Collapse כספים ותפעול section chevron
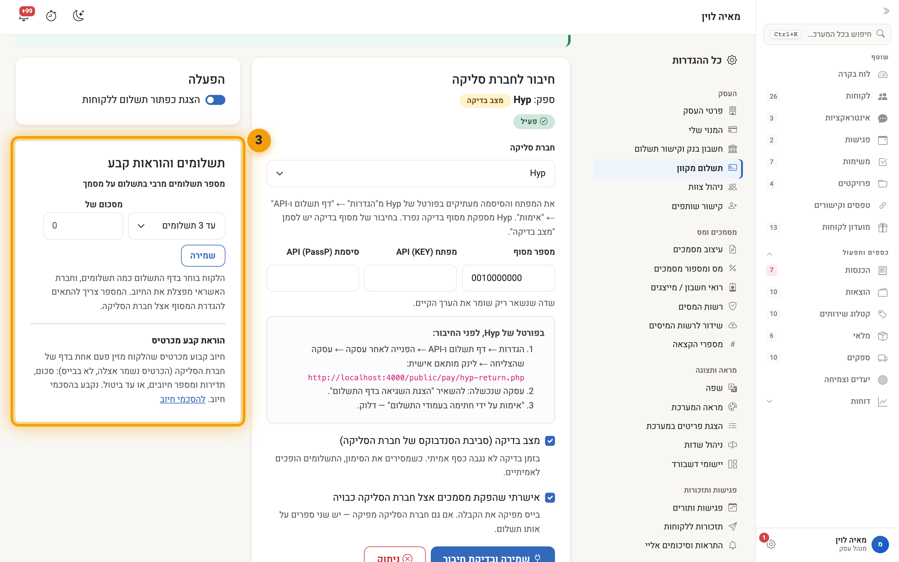This screenshot has width=899, height=562. pyautogui.click(x=770, y=254)
